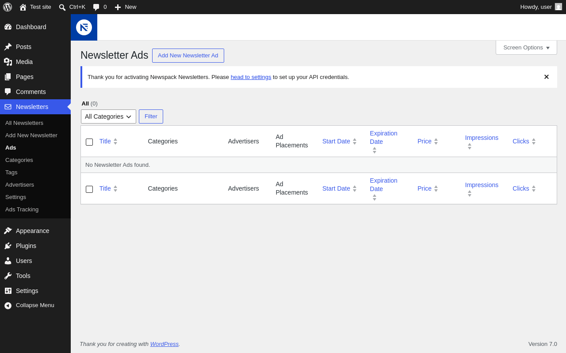
Task: Click the plus New item in admin bar
Action: point(126,7)
